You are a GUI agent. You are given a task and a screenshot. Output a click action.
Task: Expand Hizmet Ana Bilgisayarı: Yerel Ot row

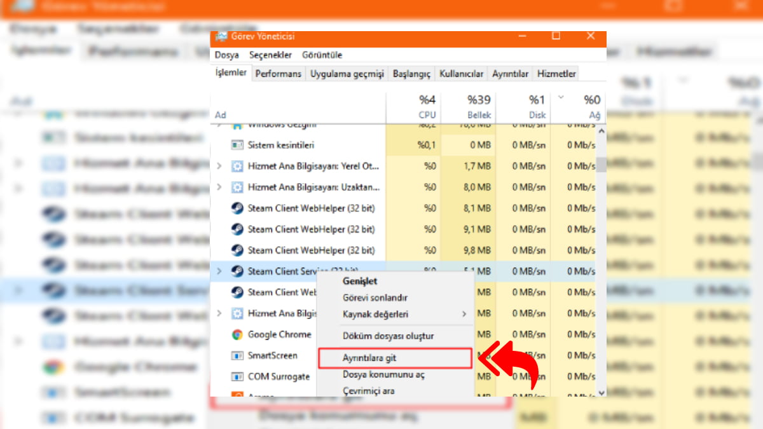[219, 166]
